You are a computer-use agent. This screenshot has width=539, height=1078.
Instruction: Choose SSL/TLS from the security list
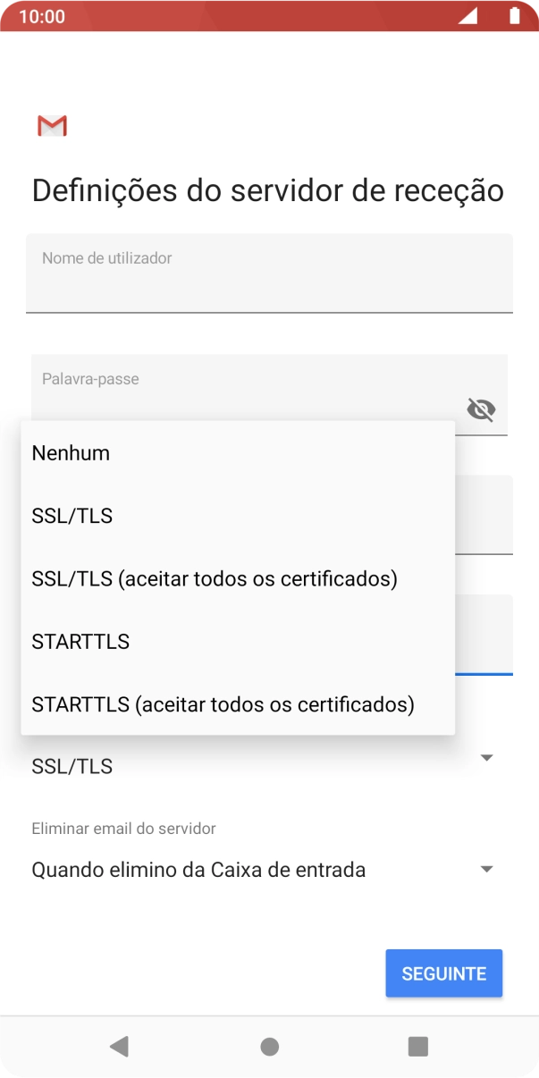point(72,516)
